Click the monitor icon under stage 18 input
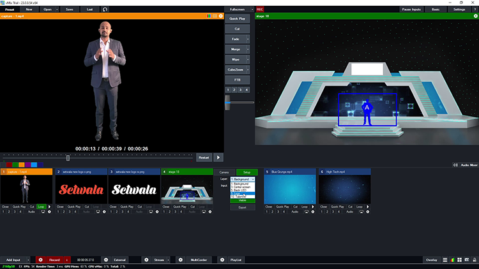Viewport: 479px width, 269px height. pyautogui.click(x=204, y=211)
